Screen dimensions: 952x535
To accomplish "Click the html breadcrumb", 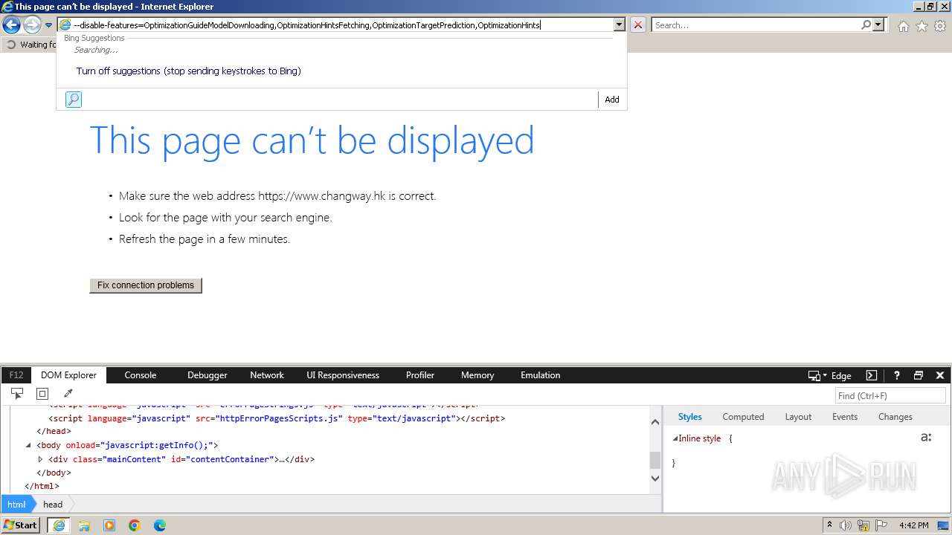I will pos(16,505).
